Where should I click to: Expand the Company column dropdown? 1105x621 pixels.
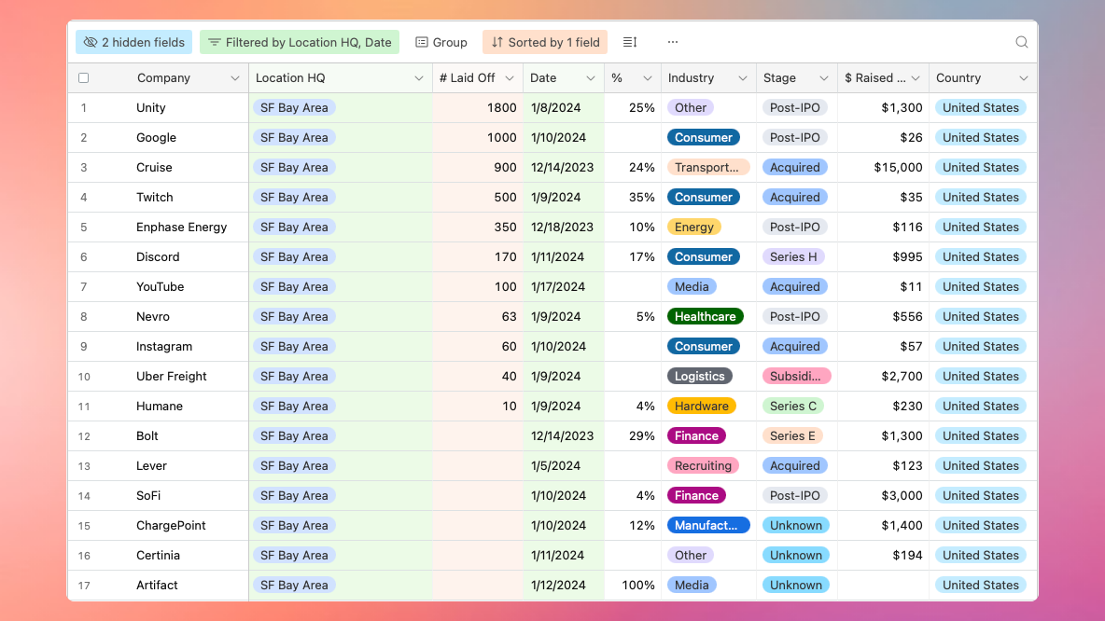[x=234, y=78]
